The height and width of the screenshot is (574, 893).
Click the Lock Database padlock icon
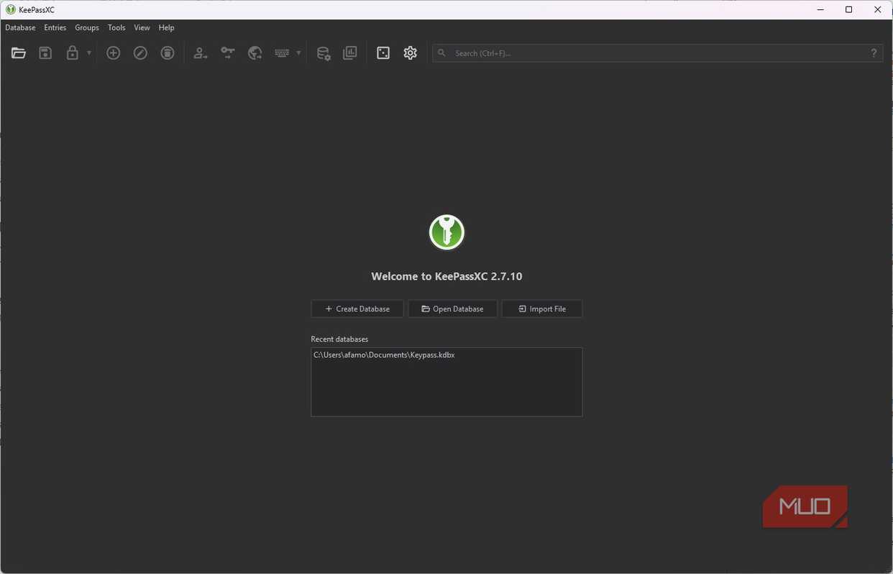coord(72,53)
